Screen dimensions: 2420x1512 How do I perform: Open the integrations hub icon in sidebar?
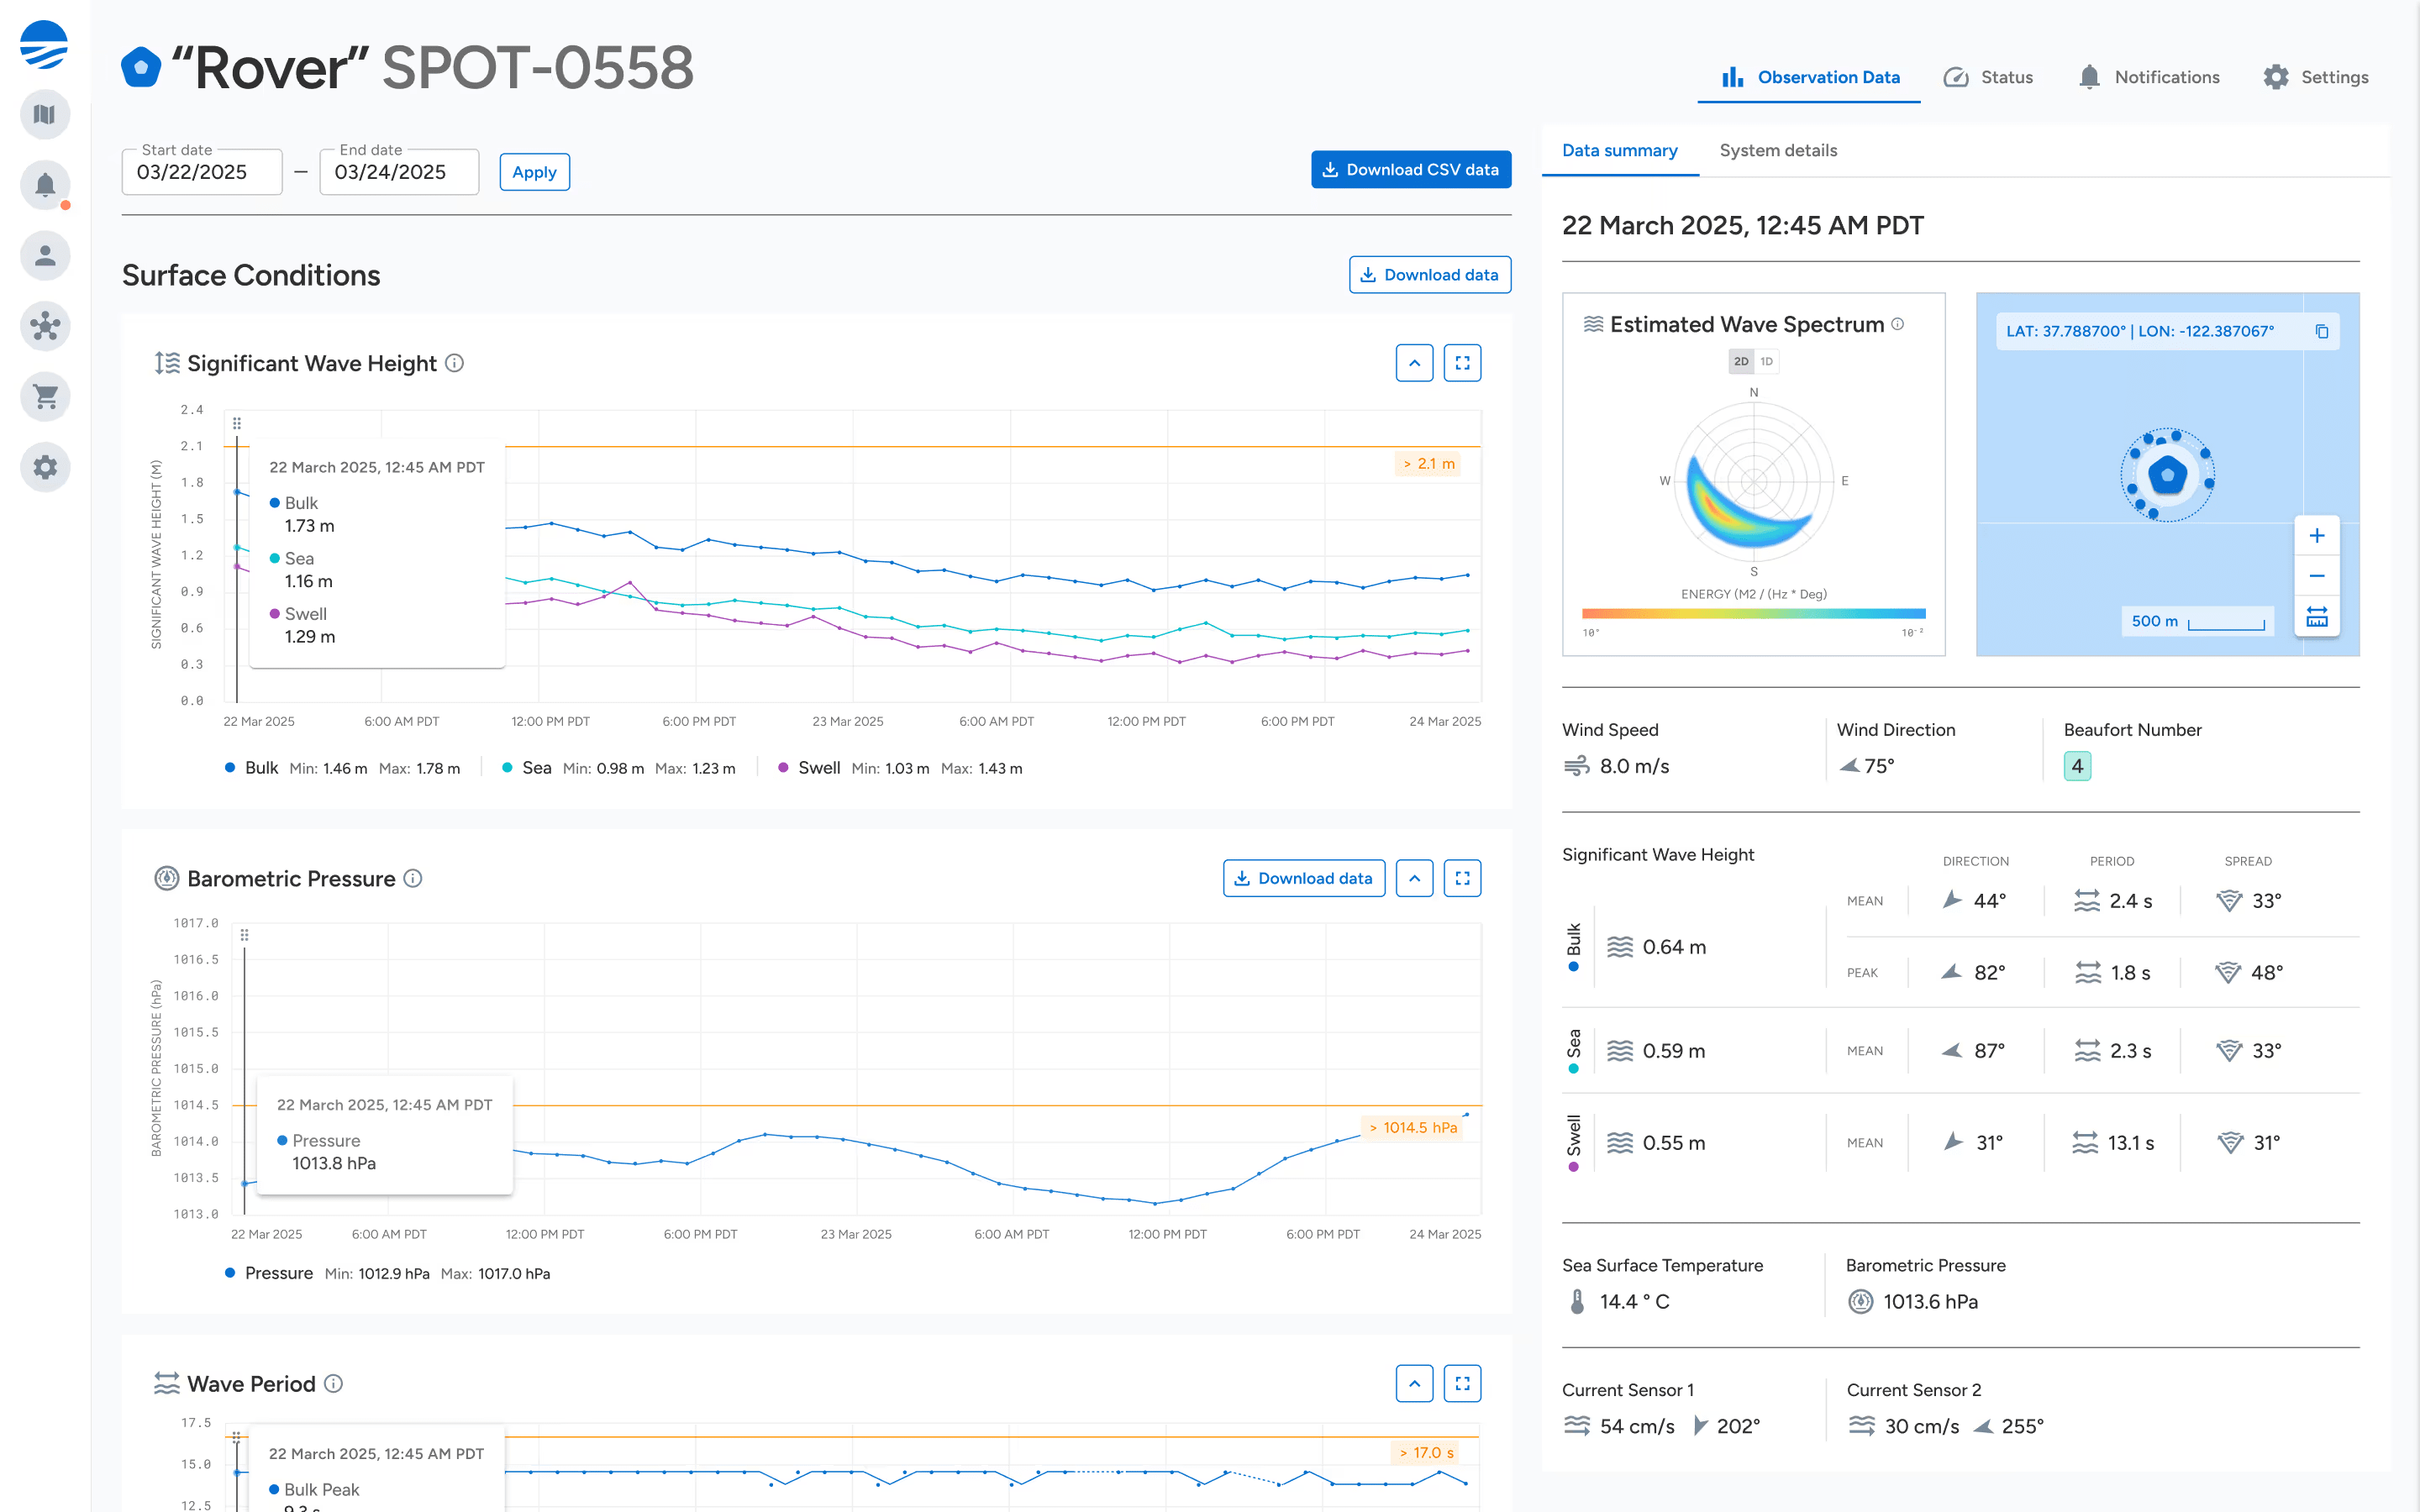pyautogui.click(x=45, y=326)
